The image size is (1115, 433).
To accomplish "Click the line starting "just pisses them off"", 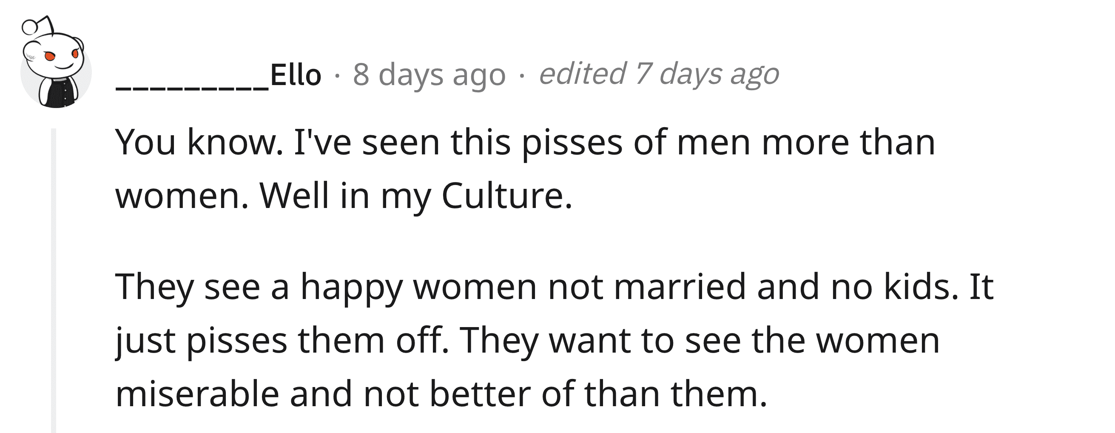I will (x=527, y=341).
